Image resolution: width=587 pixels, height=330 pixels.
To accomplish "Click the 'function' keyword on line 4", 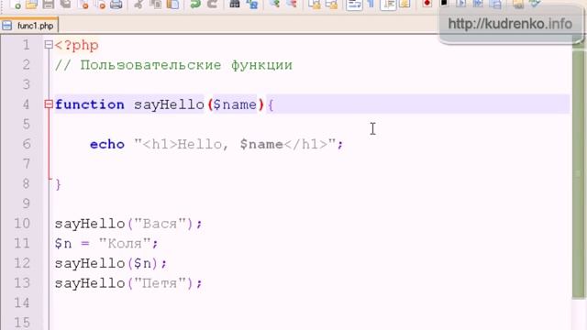I will pyautogui.click(x=90, y=104).
